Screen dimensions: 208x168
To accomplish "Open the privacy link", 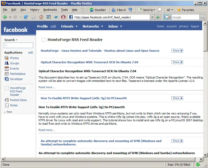I will pos(184,26).
